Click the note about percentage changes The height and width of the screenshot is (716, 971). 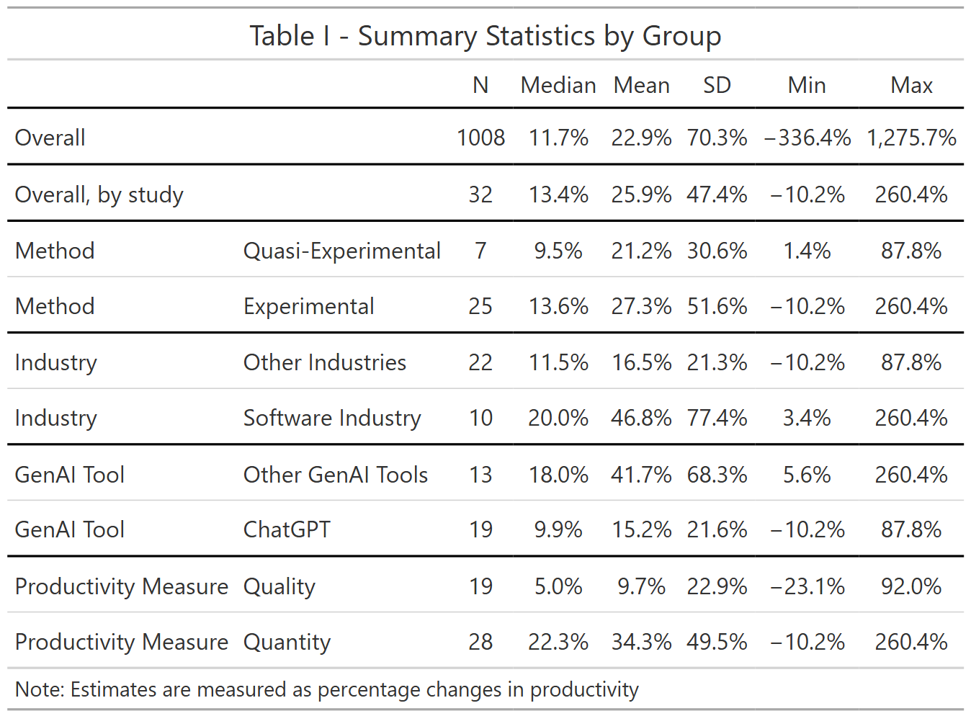pos(327,689)
